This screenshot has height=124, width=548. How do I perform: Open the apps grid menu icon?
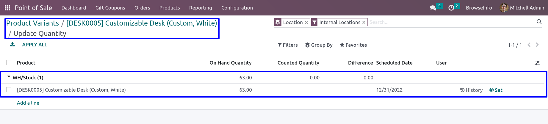tap(7, 8)
